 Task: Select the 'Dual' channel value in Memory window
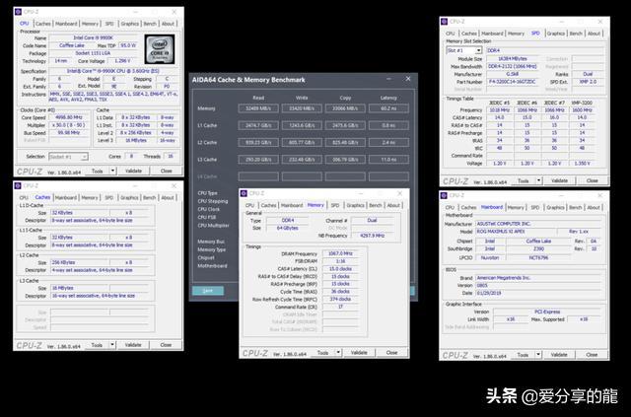[x=373, y=220]
